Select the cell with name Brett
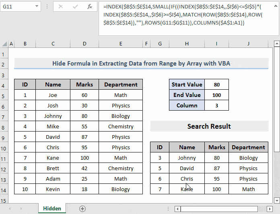 [53, 168]
